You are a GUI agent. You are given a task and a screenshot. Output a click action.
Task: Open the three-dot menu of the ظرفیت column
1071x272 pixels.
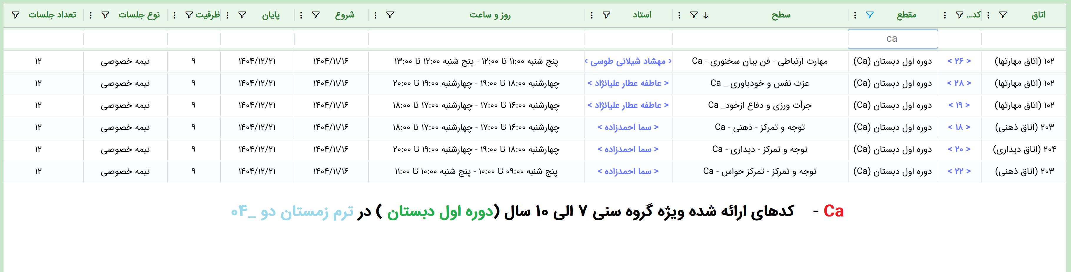175,15
